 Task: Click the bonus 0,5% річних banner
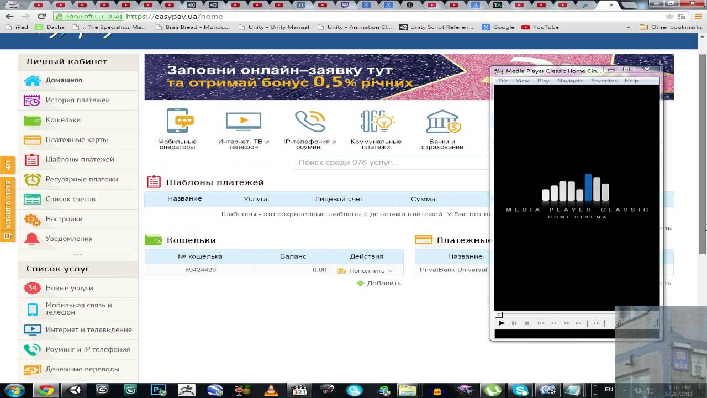pos(317,77)
